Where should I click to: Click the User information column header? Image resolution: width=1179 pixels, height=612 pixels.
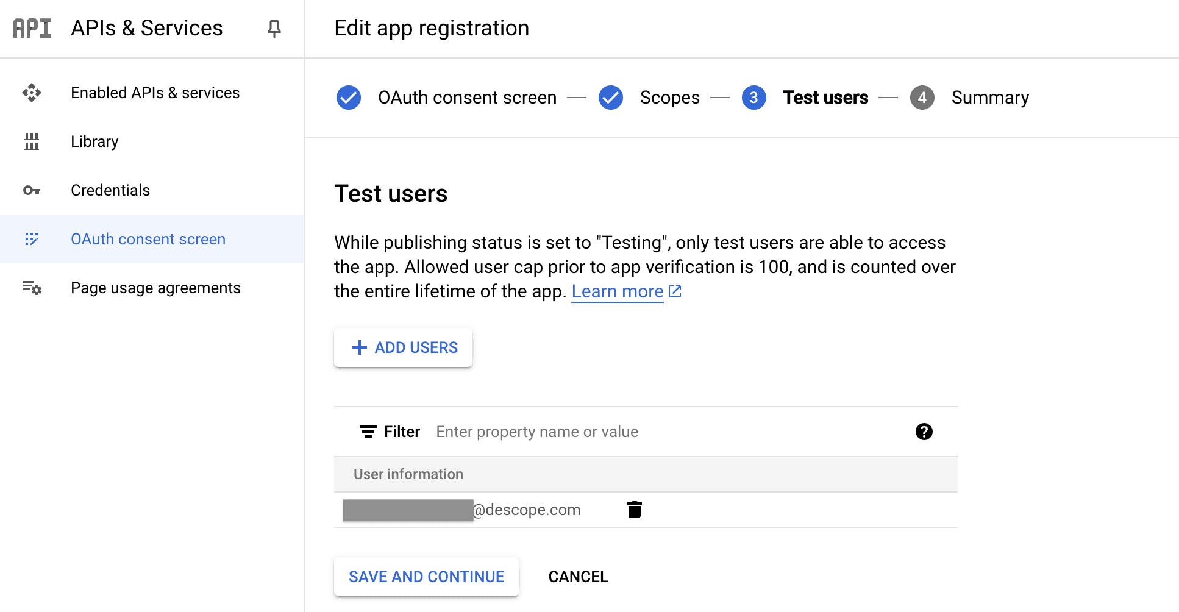pos(408,474)
